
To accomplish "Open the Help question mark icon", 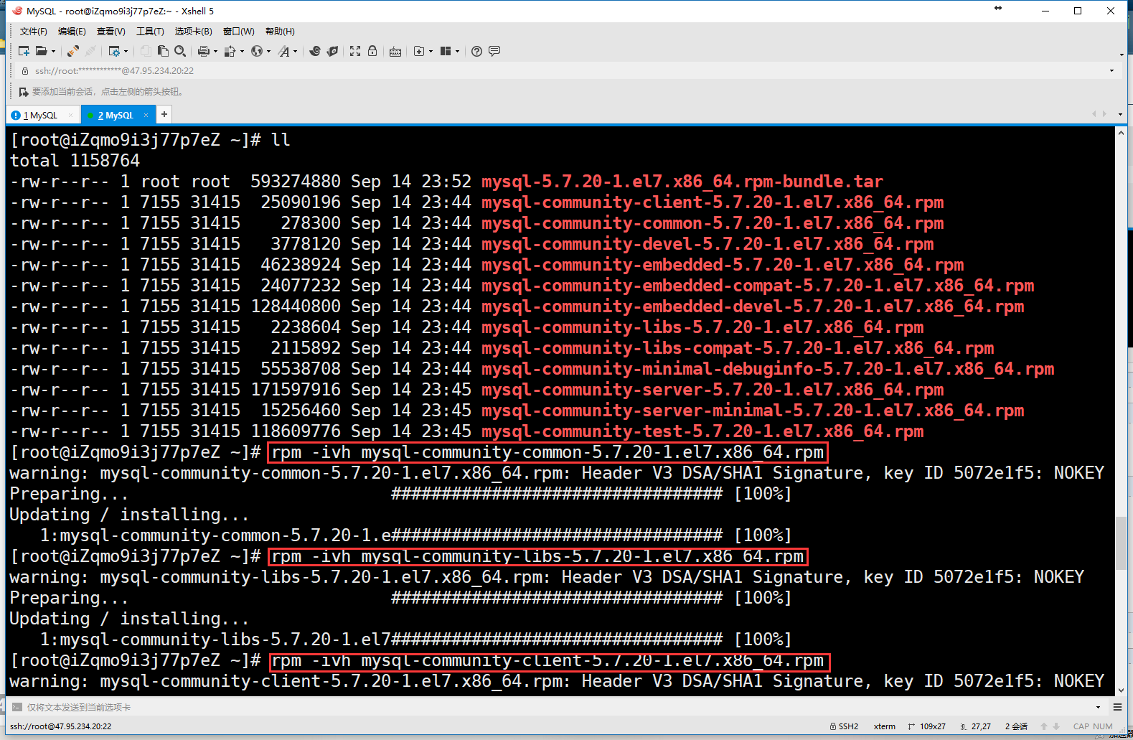I will point(476,51).
